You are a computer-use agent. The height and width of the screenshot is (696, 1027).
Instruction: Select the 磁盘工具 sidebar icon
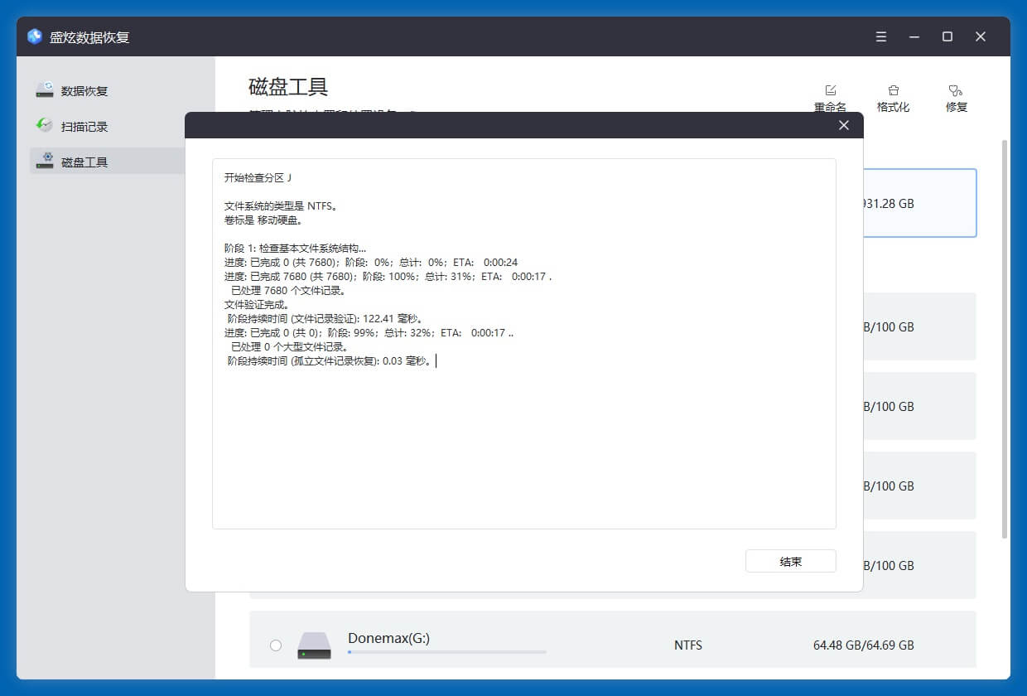point(45,161)
